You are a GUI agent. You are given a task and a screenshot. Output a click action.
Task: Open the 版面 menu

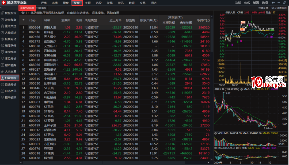[256, 3]
